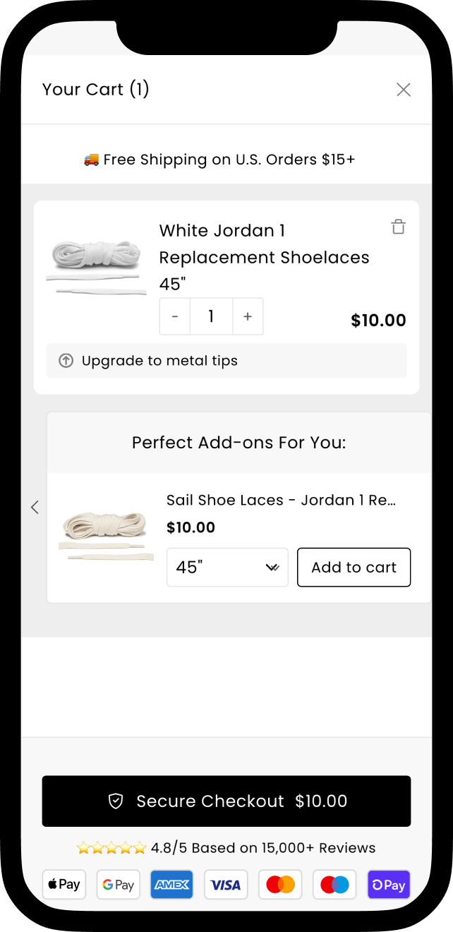Viewport: 453px width, 932px height.
Task: Decrease shoelace quantity with minus button
Action: tap(175, 316)
